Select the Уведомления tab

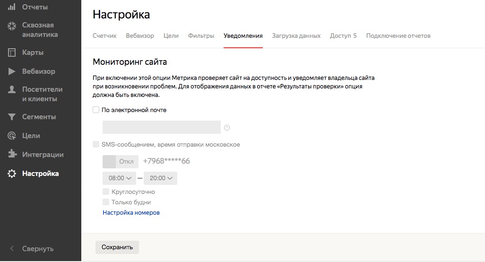[243, 35]
